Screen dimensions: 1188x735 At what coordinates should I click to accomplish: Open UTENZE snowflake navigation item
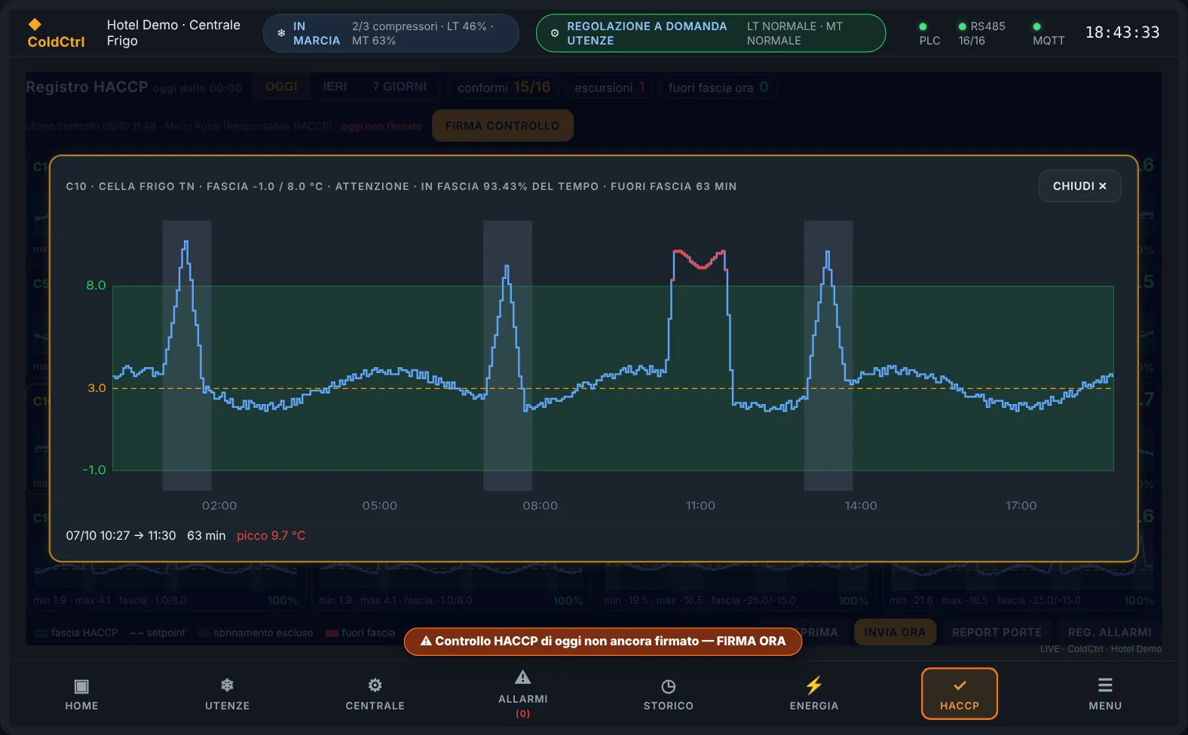[x=227, y=694]
